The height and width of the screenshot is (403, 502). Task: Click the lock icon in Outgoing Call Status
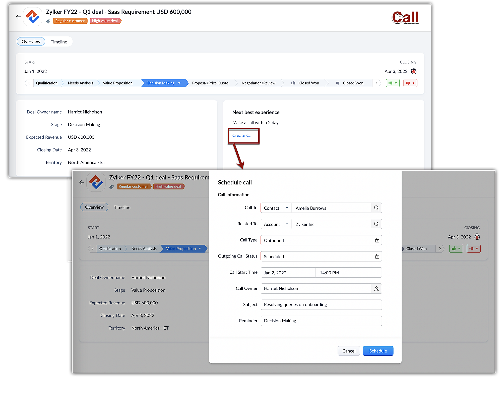[x=377, y=256]
